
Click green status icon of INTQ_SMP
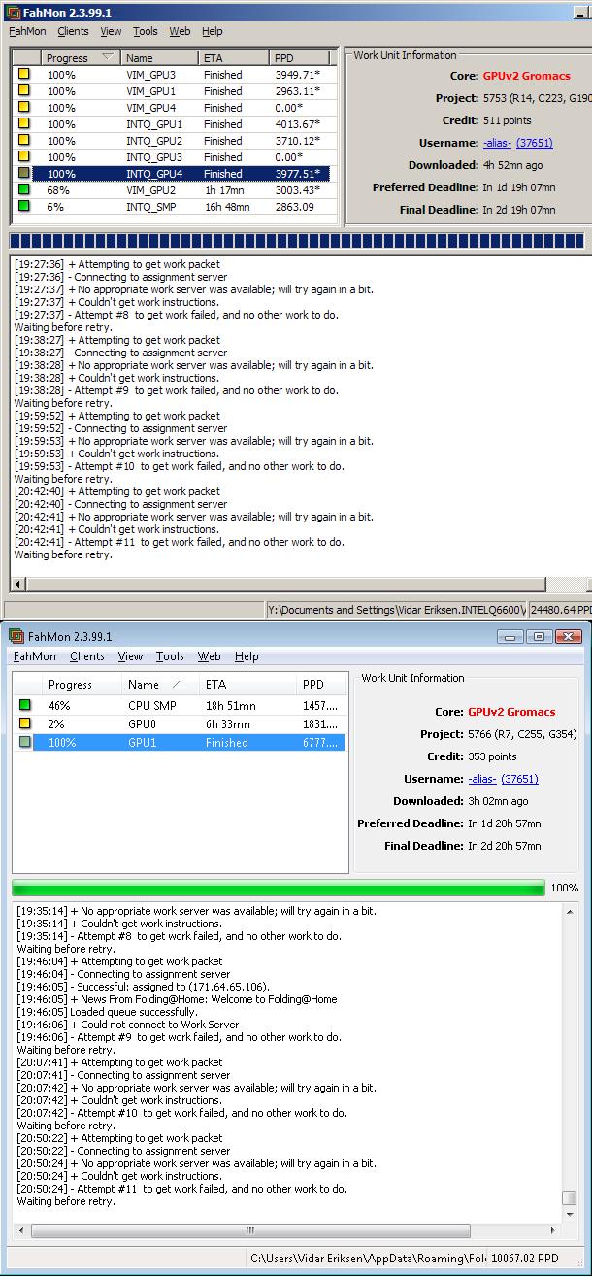point(24,207)
